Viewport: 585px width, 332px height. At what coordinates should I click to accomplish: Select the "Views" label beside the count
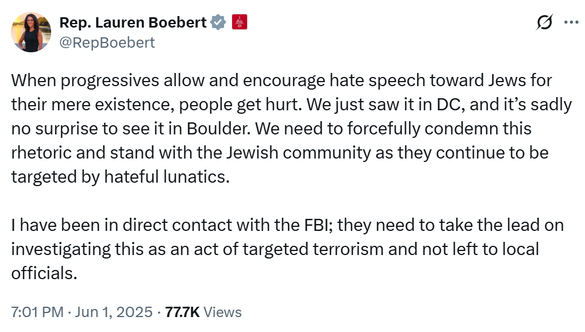222,312
